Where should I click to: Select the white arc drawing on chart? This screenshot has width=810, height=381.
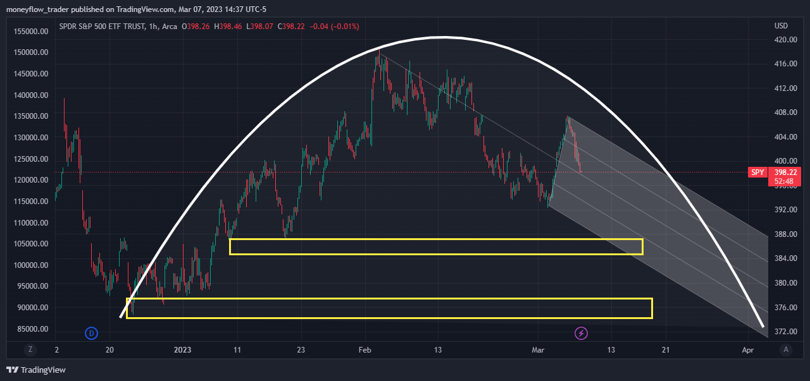tap(443, 38)
